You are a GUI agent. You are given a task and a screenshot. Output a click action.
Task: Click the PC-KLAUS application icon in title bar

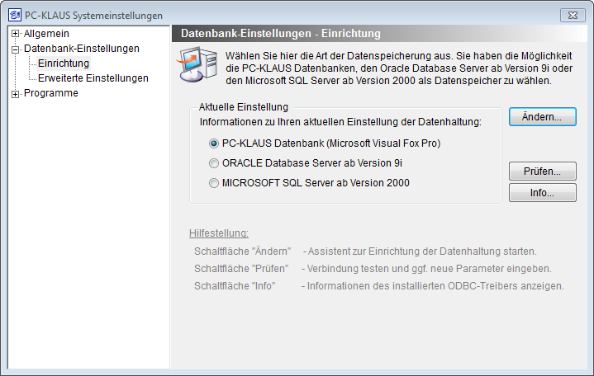[x=13, y=16]
